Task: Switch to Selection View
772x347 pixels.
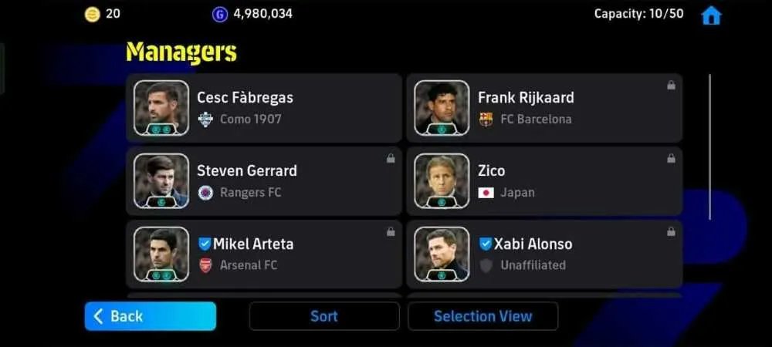Action: [x=483, y=316]
